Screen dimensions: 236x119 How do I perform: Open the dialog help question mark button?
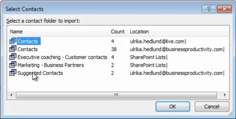pos(209,9)
